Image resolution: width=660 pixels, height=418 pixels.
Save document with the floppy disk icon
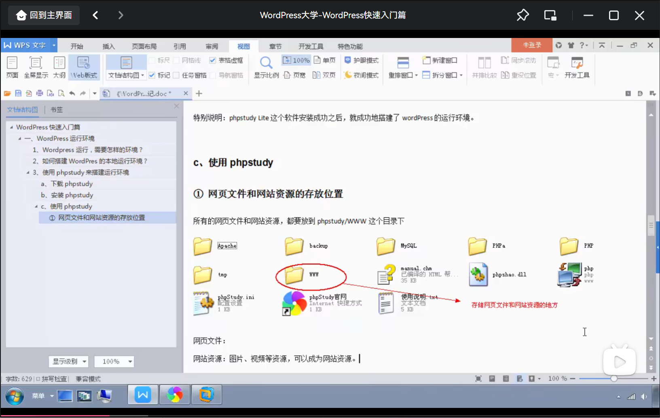click(x=18, y=93)
